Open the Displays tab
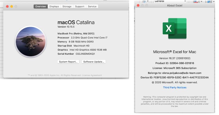Viewport: 219px width, 115px height. pyautogui.click(x=54, y=6)
